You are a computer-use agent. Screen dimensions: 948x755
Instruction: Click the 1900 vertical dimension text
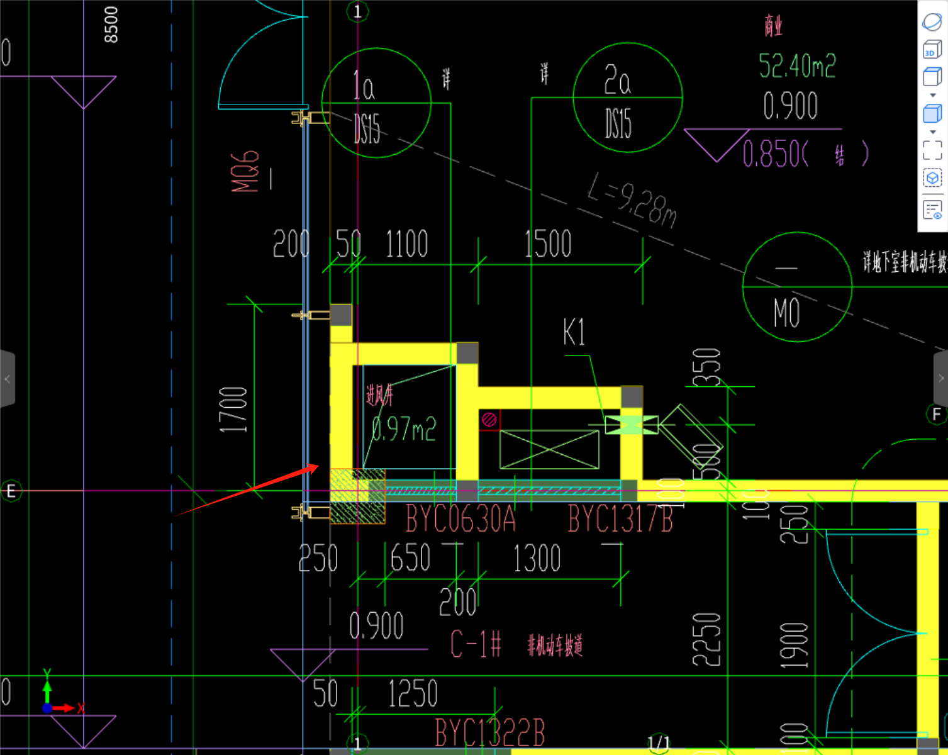[794, 646]
